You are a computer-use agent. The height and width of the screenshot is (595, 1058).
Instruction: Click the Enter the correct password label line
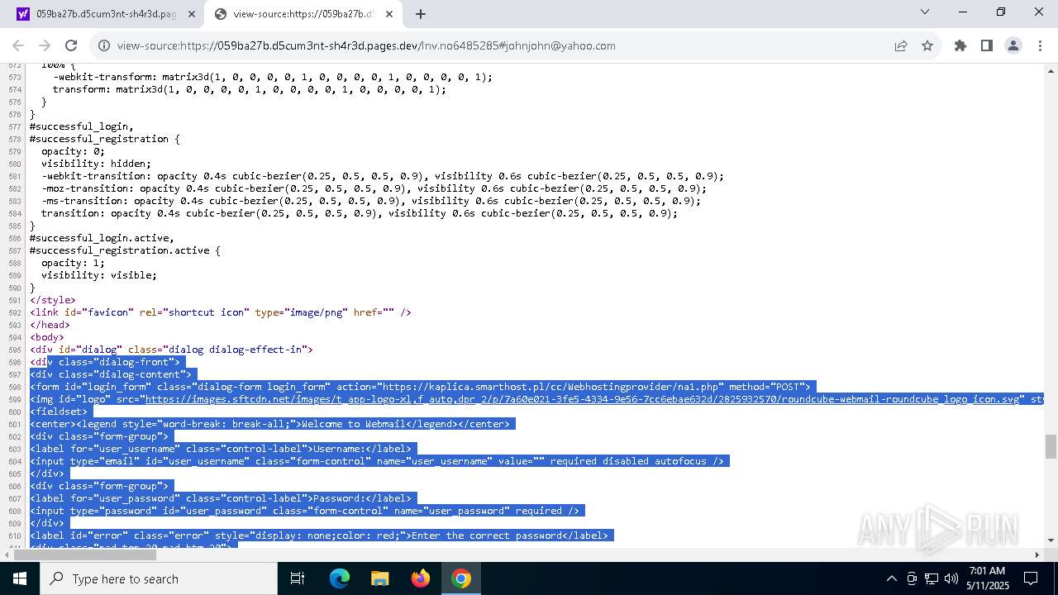point(319,535)
